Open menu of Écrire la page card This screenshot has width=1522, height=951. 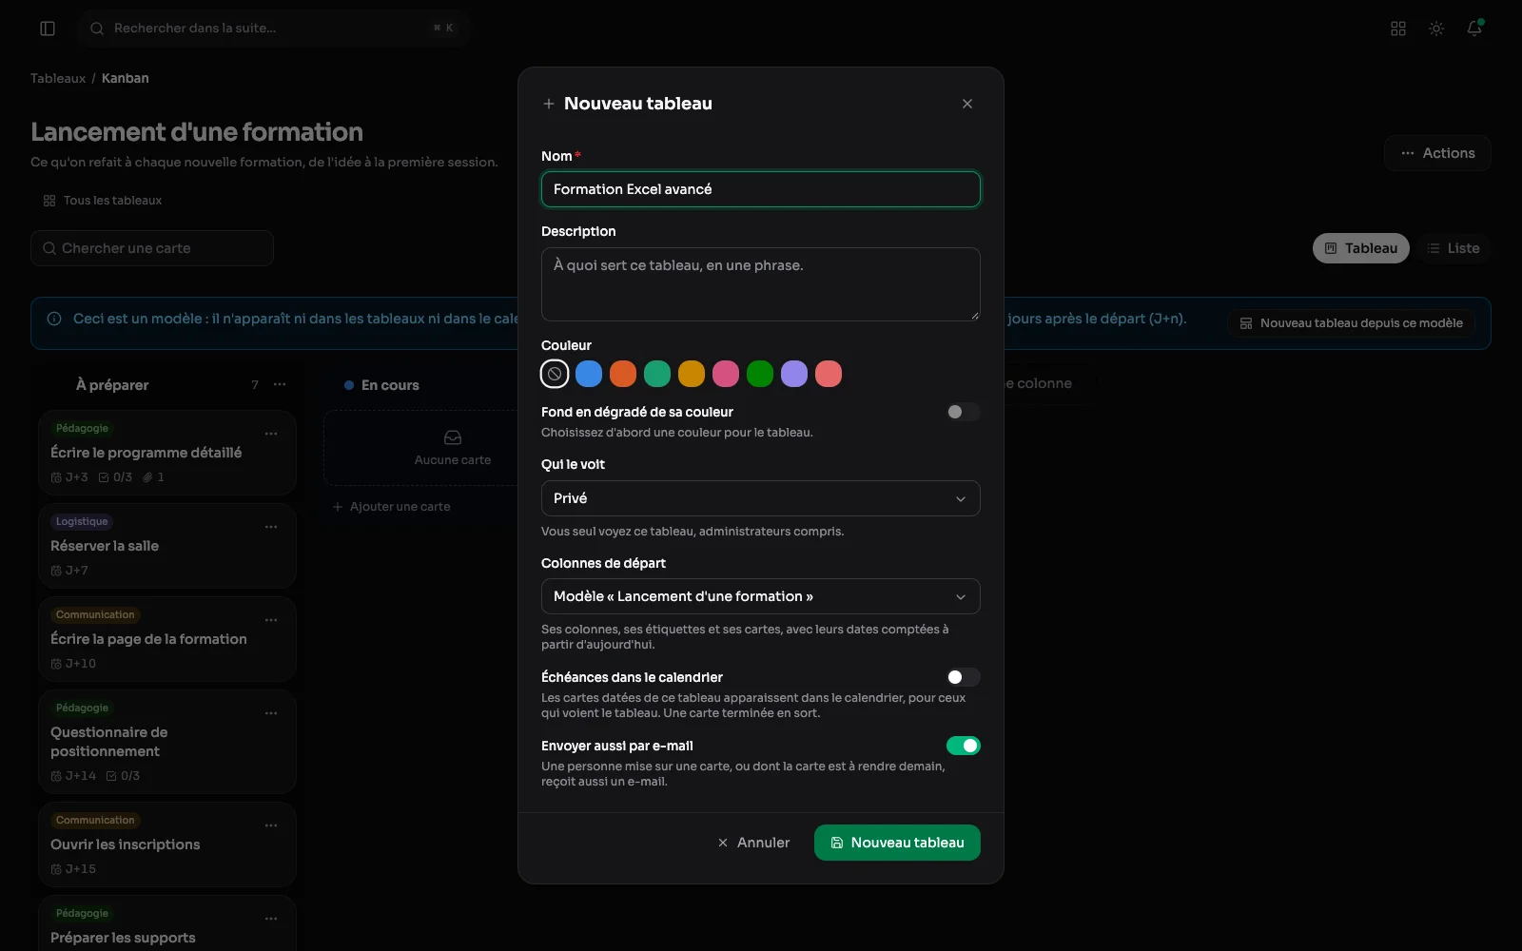coord(271,620)
